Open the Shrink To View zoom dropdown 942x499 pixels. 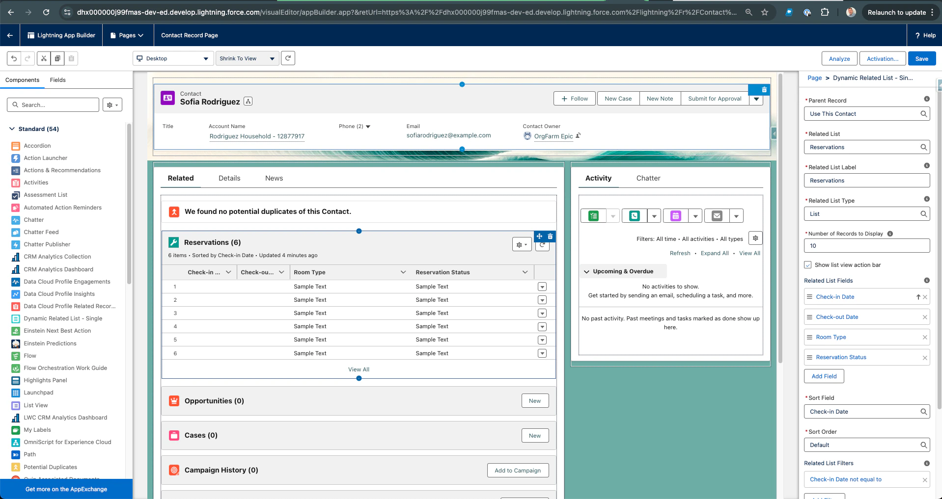(247, 58)
